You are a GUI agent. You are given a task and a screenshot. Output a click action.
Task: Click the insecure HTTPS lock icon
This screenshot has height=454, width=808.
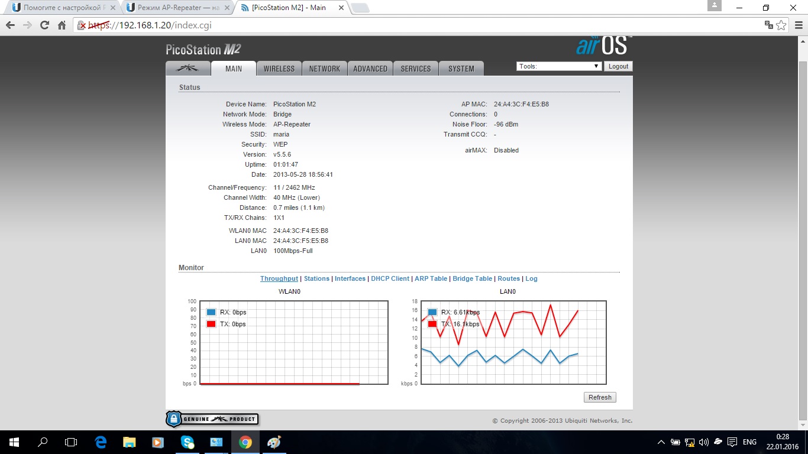point(83,25)
